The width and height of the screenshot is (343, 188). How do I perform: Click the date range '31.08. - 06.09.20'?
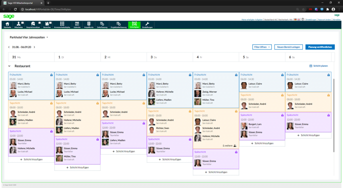point(22,47)
